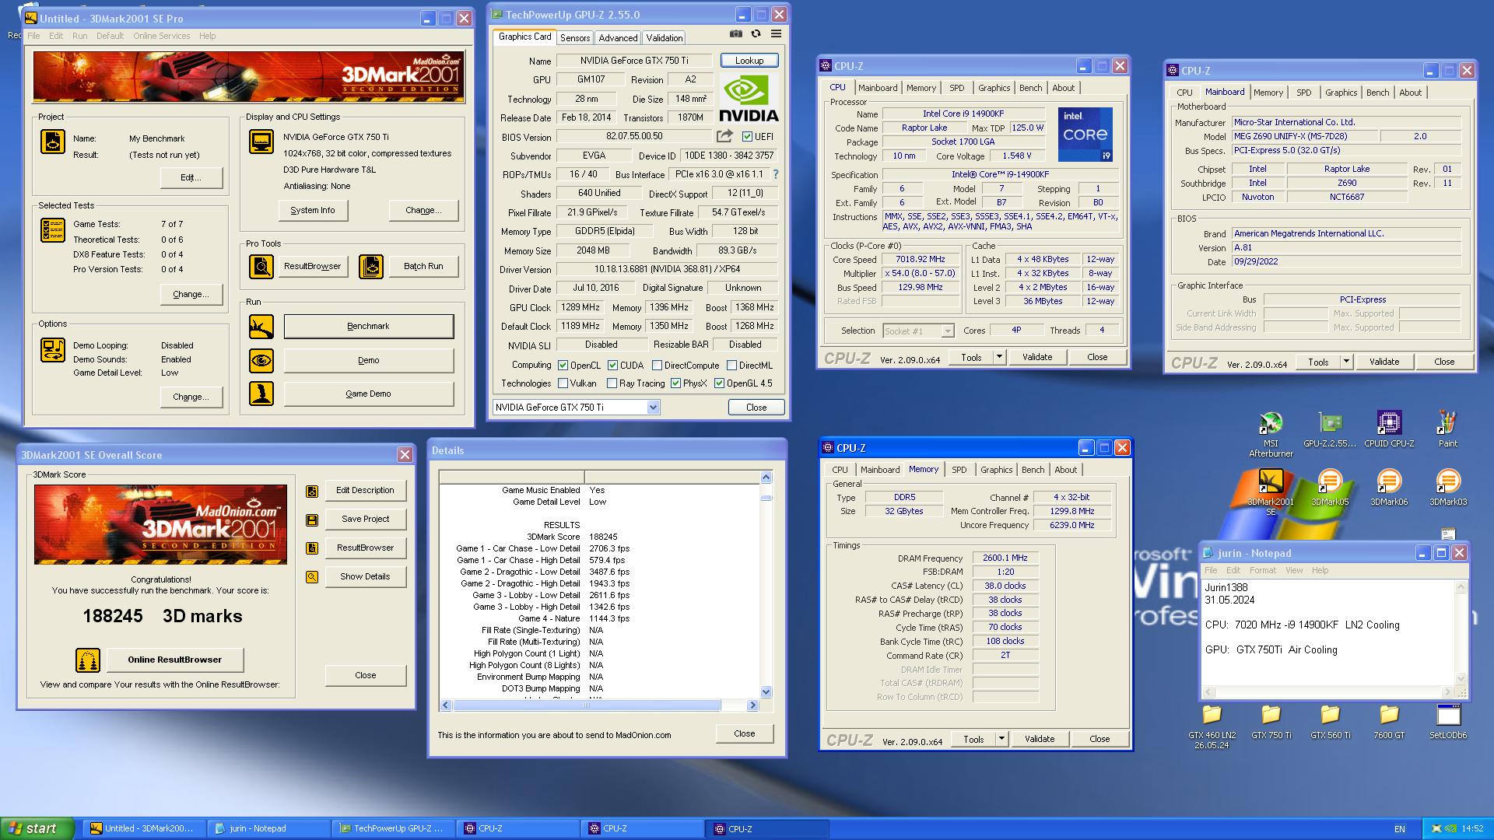Click Benchmark button in 3DMark Run section
1494x840 pixels.
tap(369, 326)
